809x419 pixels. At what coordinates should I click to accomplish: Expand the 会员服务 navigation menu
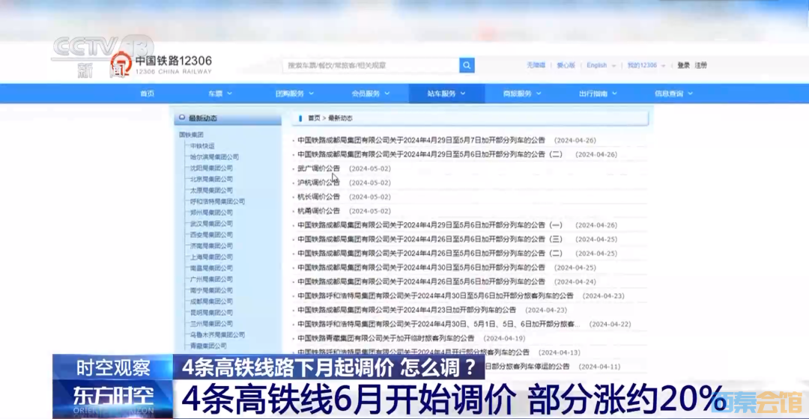tap(370, 94)
